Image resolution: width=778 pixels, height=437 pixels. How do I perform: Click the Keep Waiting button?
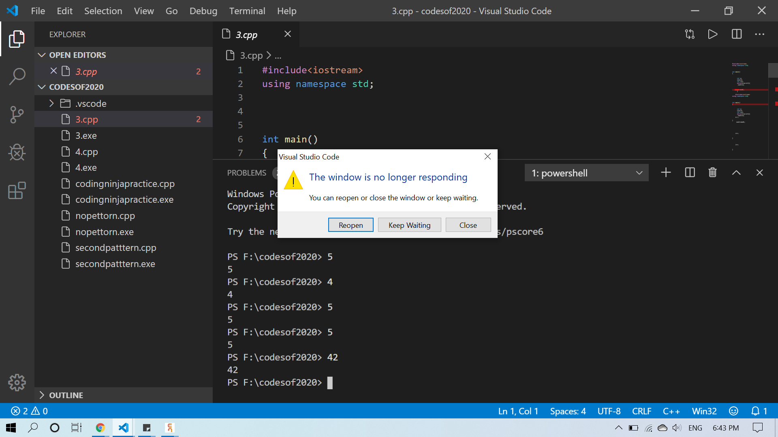(409, 225)
